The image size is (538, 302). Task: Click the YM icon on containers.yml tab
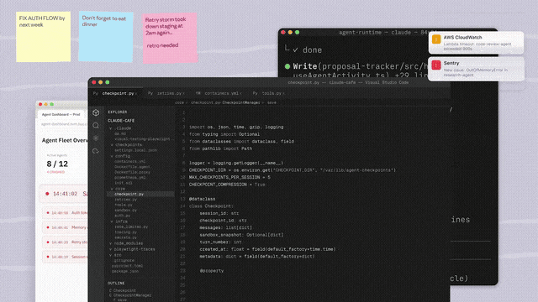click(198, 93)
